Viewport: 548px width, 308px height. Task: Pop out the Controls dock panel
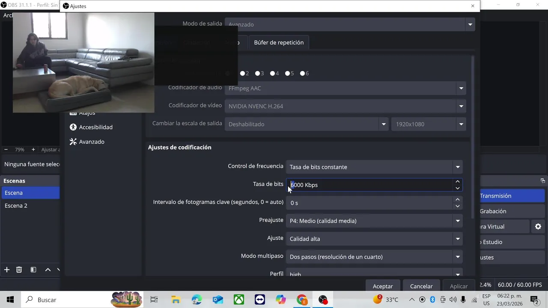[542, 181]
